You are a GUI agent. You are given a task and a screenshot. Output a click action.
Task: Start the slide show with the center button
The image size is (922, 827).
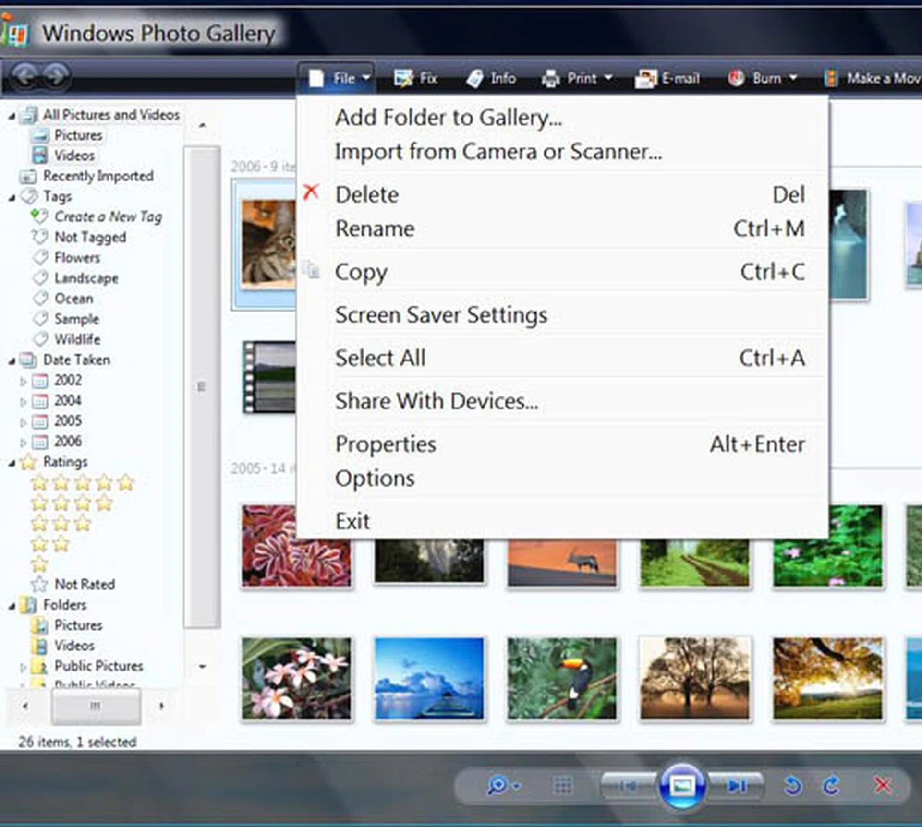pyautogui.click(x=682, y=786)
